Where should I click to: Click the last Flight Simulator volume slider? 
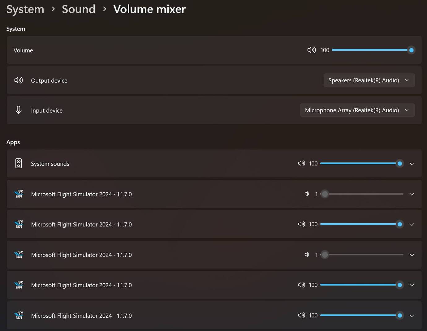(x=362, y=316)
